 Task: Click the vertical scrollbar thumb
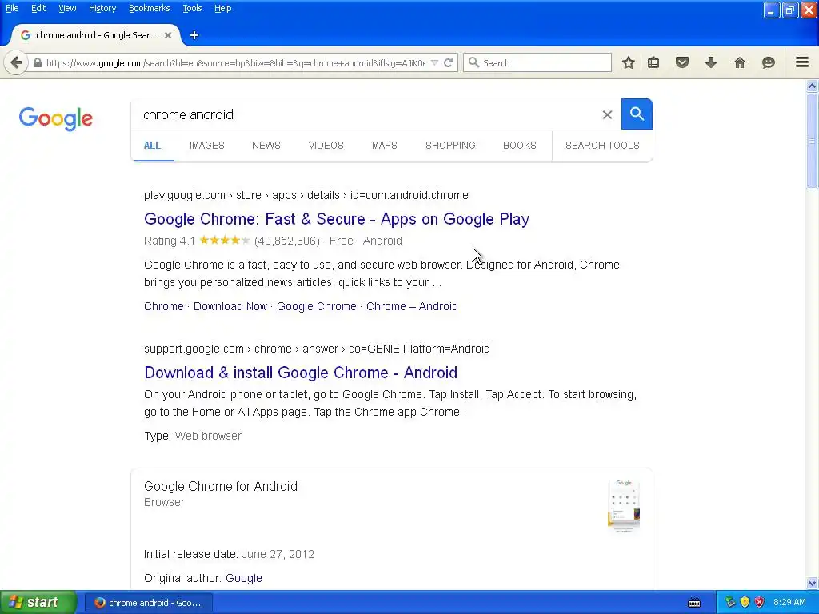pyautogui.click(x=813, y=140)
